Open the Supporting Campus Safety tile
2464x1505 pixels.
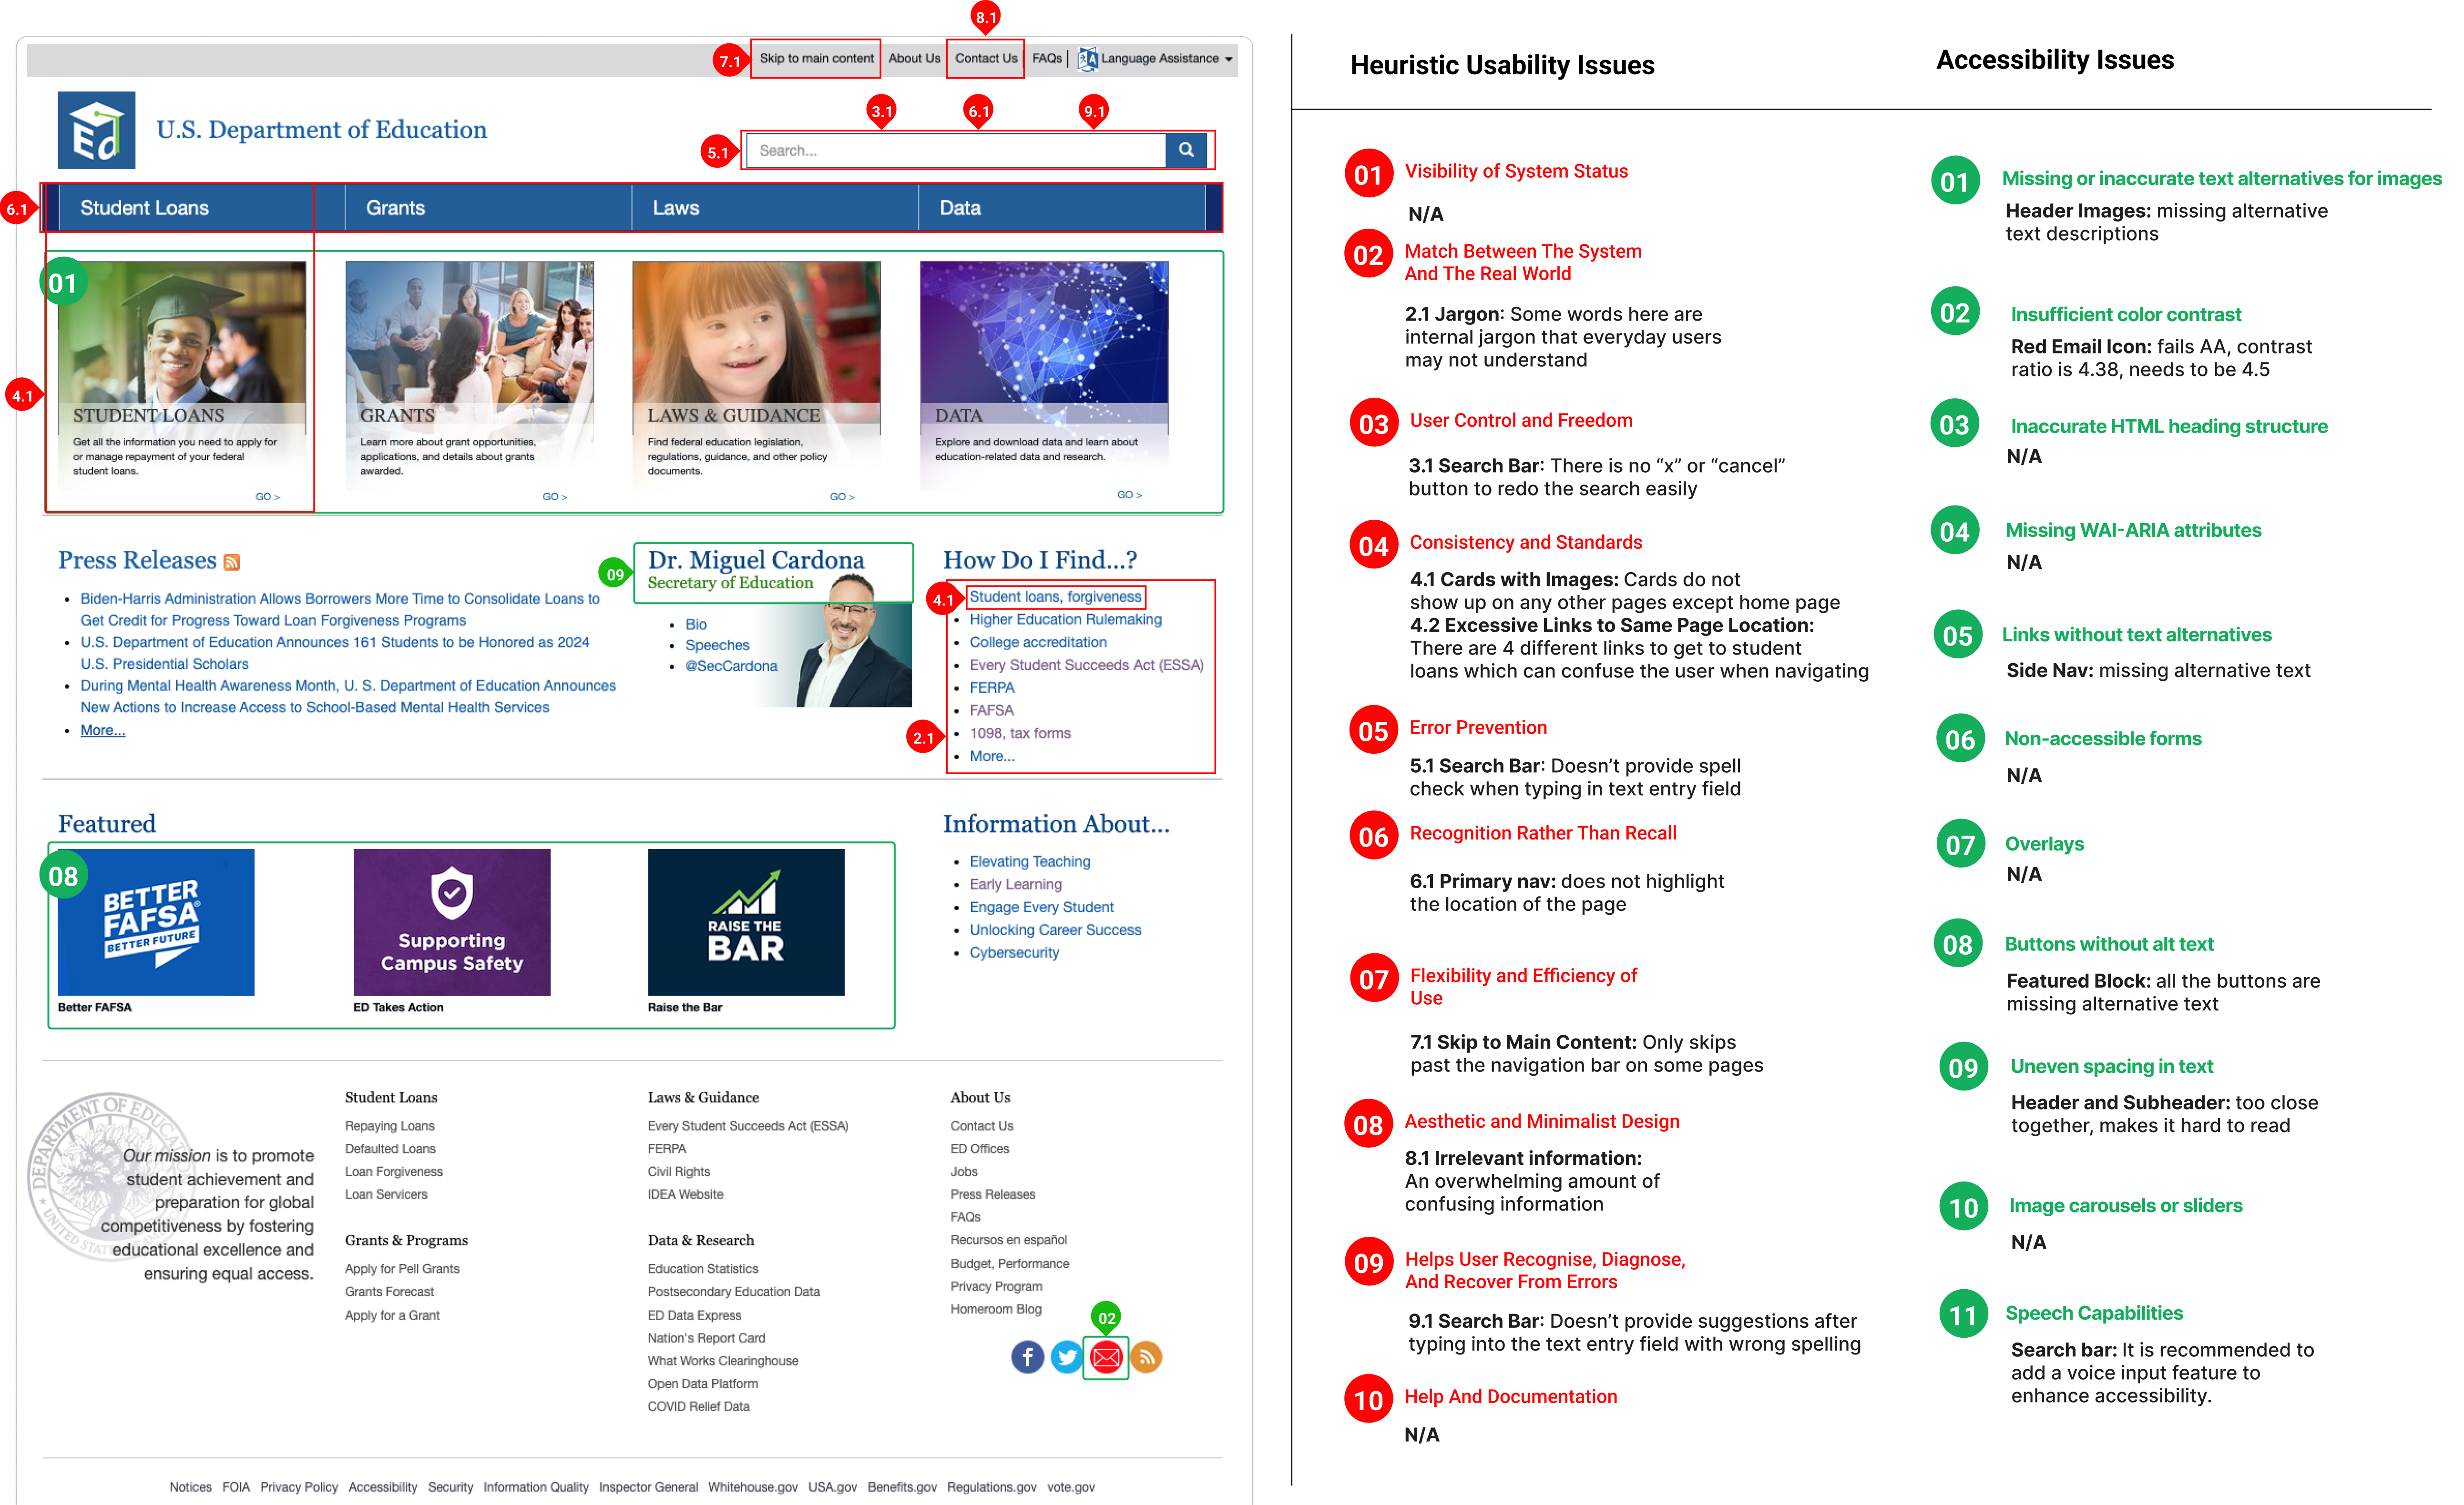click(452, 921)
